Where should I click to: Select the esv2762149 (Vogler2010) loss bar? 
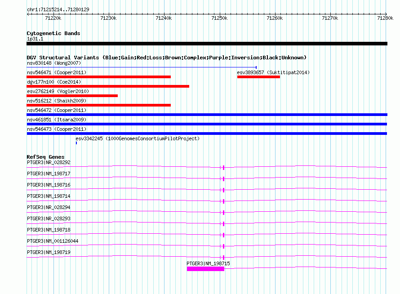72,96
